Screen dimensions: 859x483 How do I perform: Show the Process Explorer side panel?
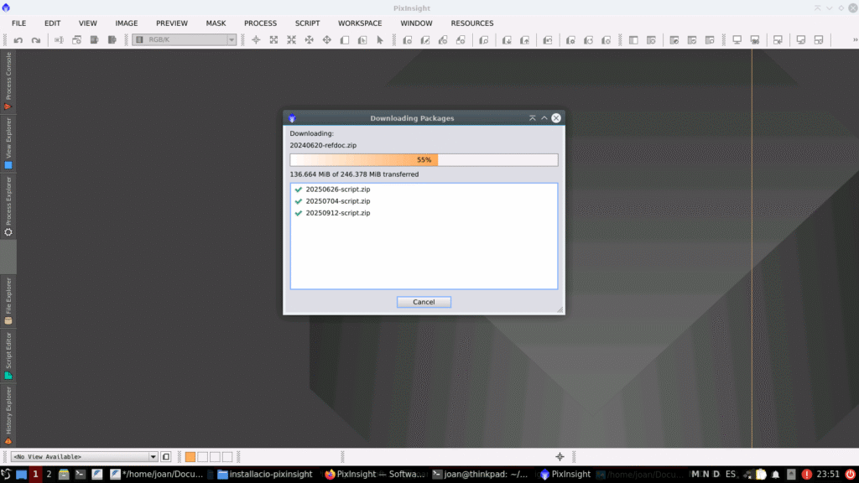pyautogui.click(x=8, y=205)
